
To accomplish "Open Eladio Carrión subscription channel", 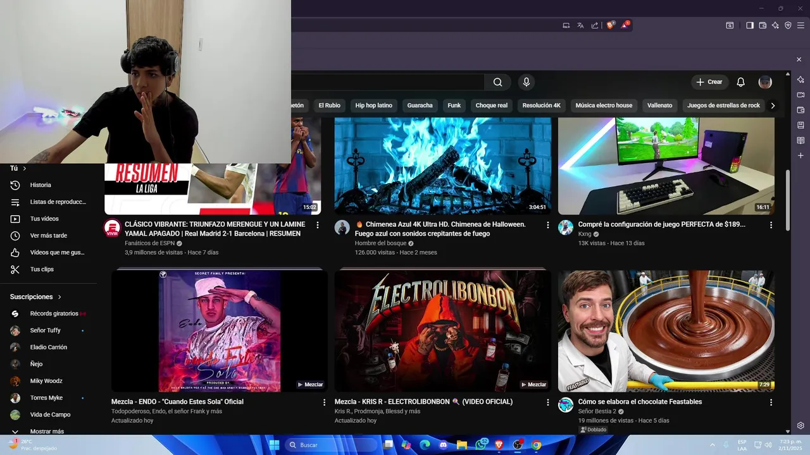I will (49, 348).
